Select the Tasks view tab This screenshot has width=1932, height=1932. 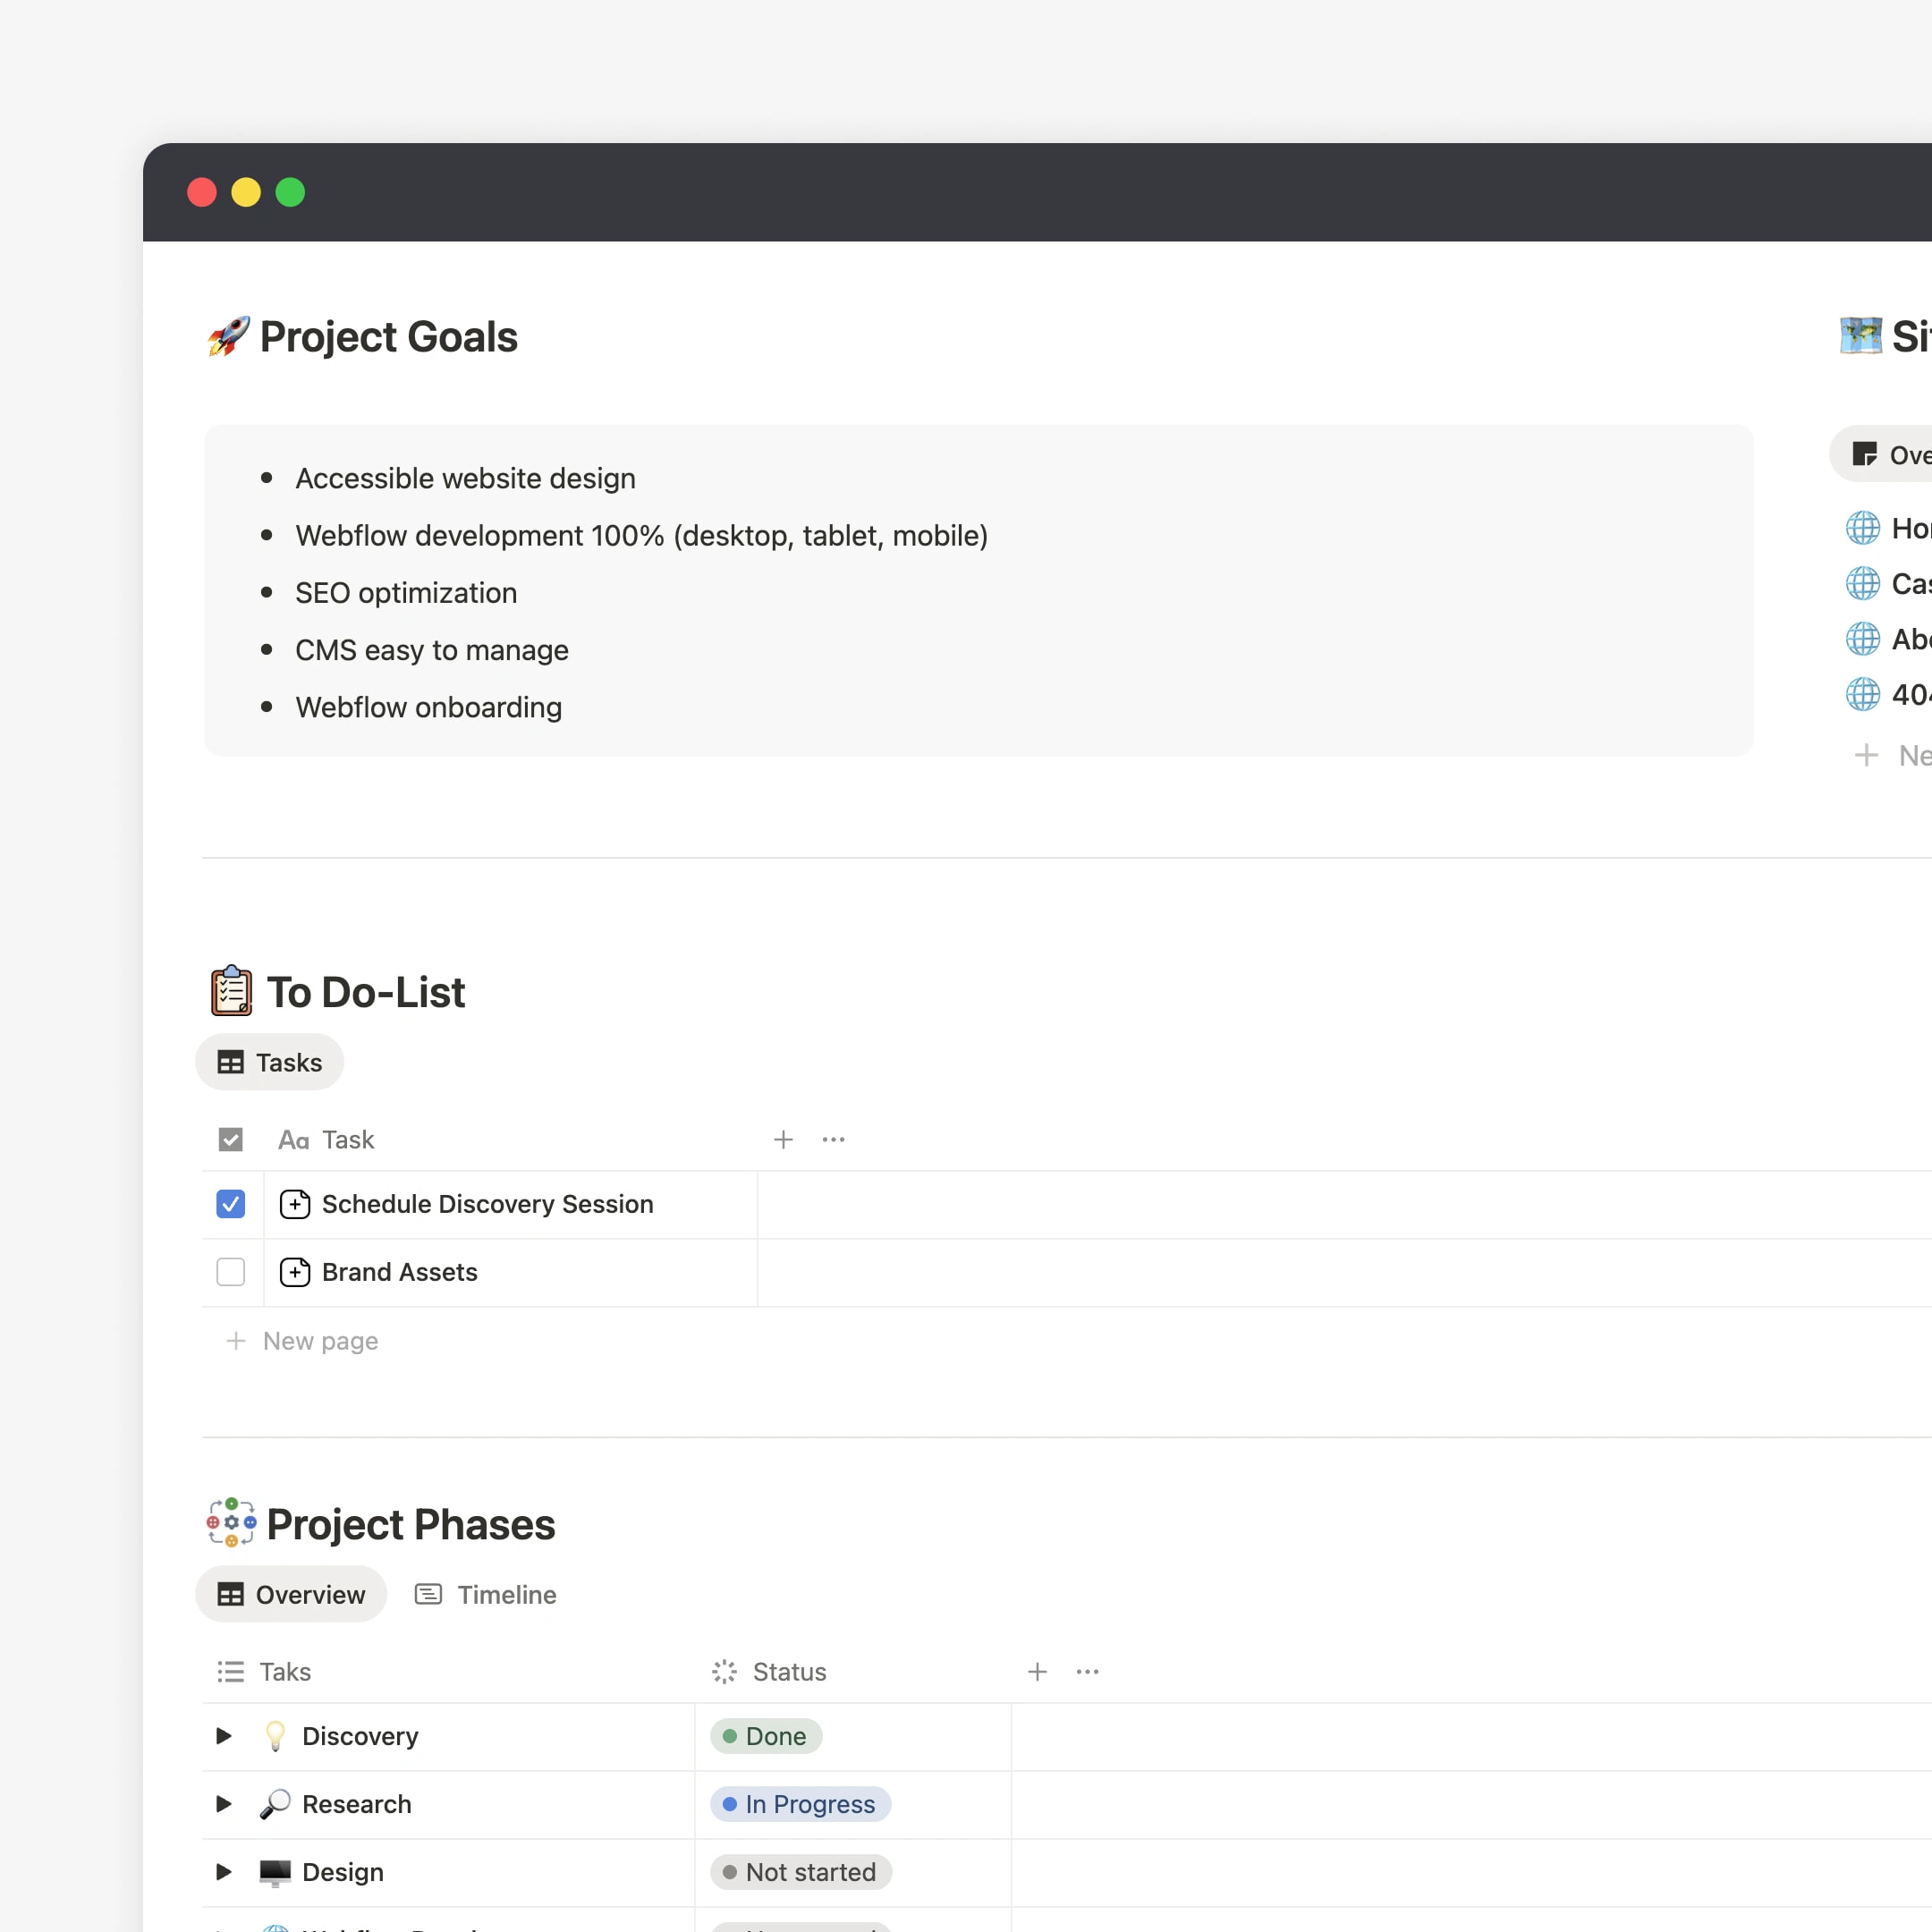point(270,1062)
